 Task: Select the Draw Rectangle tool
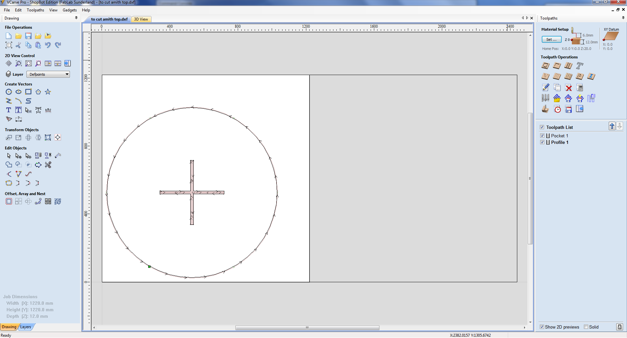[x=28, y=92]
